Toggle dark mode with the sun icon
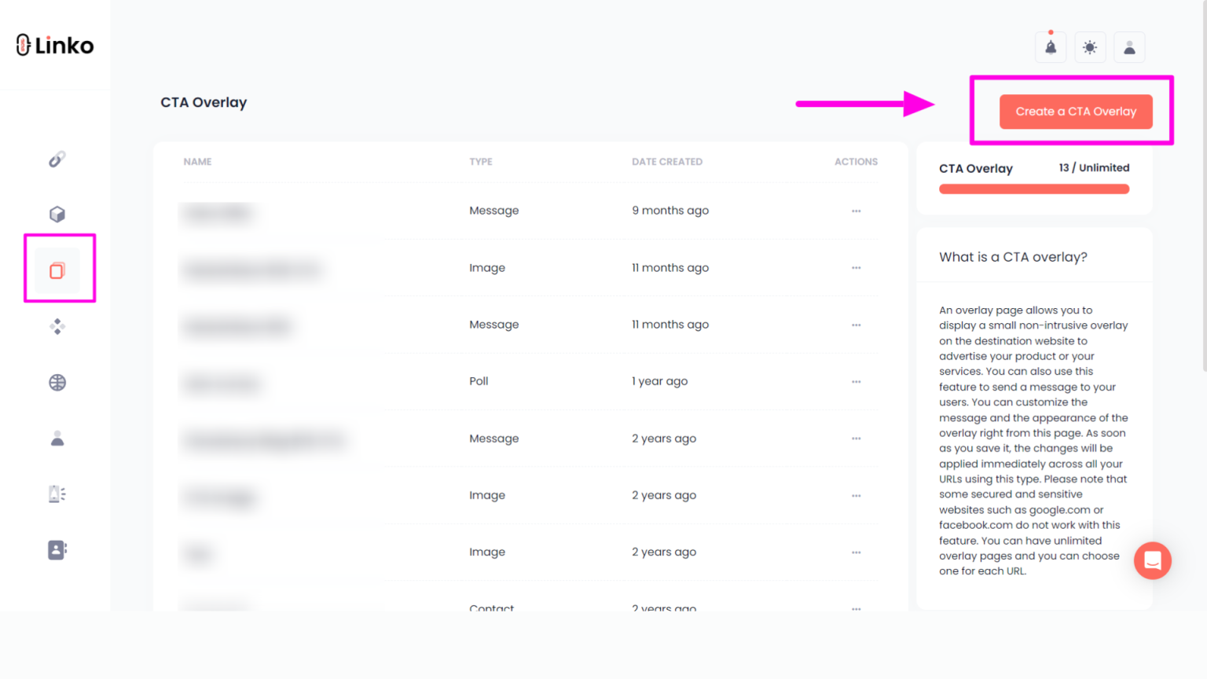The image size is (1207, 679). (1090, 47)
